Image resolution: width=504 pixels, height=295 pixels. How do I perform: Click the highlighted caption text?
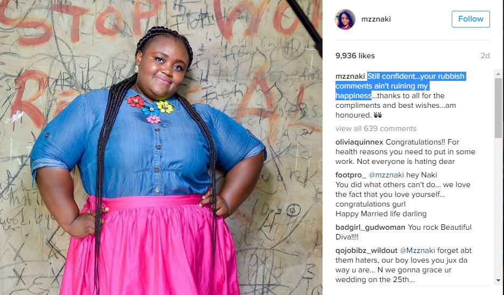(400, 86)
